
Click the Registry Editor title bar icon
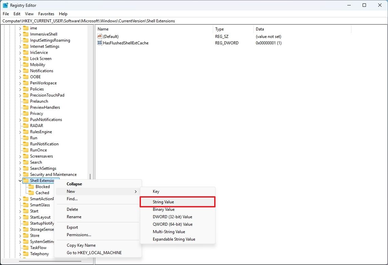tap(5, 5)
